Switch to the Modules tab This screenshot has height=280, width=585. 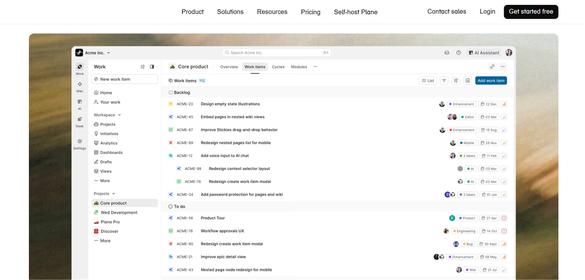click(x=299, y=67)
